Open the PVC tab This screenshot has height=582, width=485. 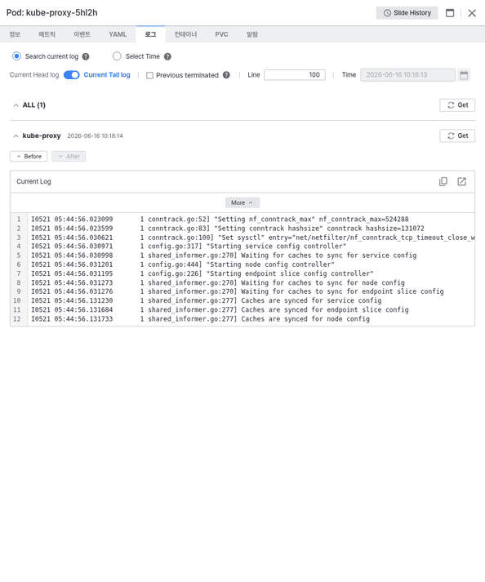222,34
